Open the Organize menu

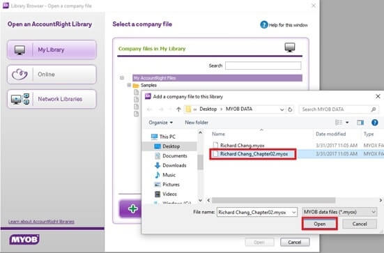161,123
